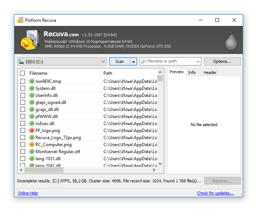The image size is (256, 219).
Task: Select the gtapi_signed.dll filename
Action: tap(51, 102)
